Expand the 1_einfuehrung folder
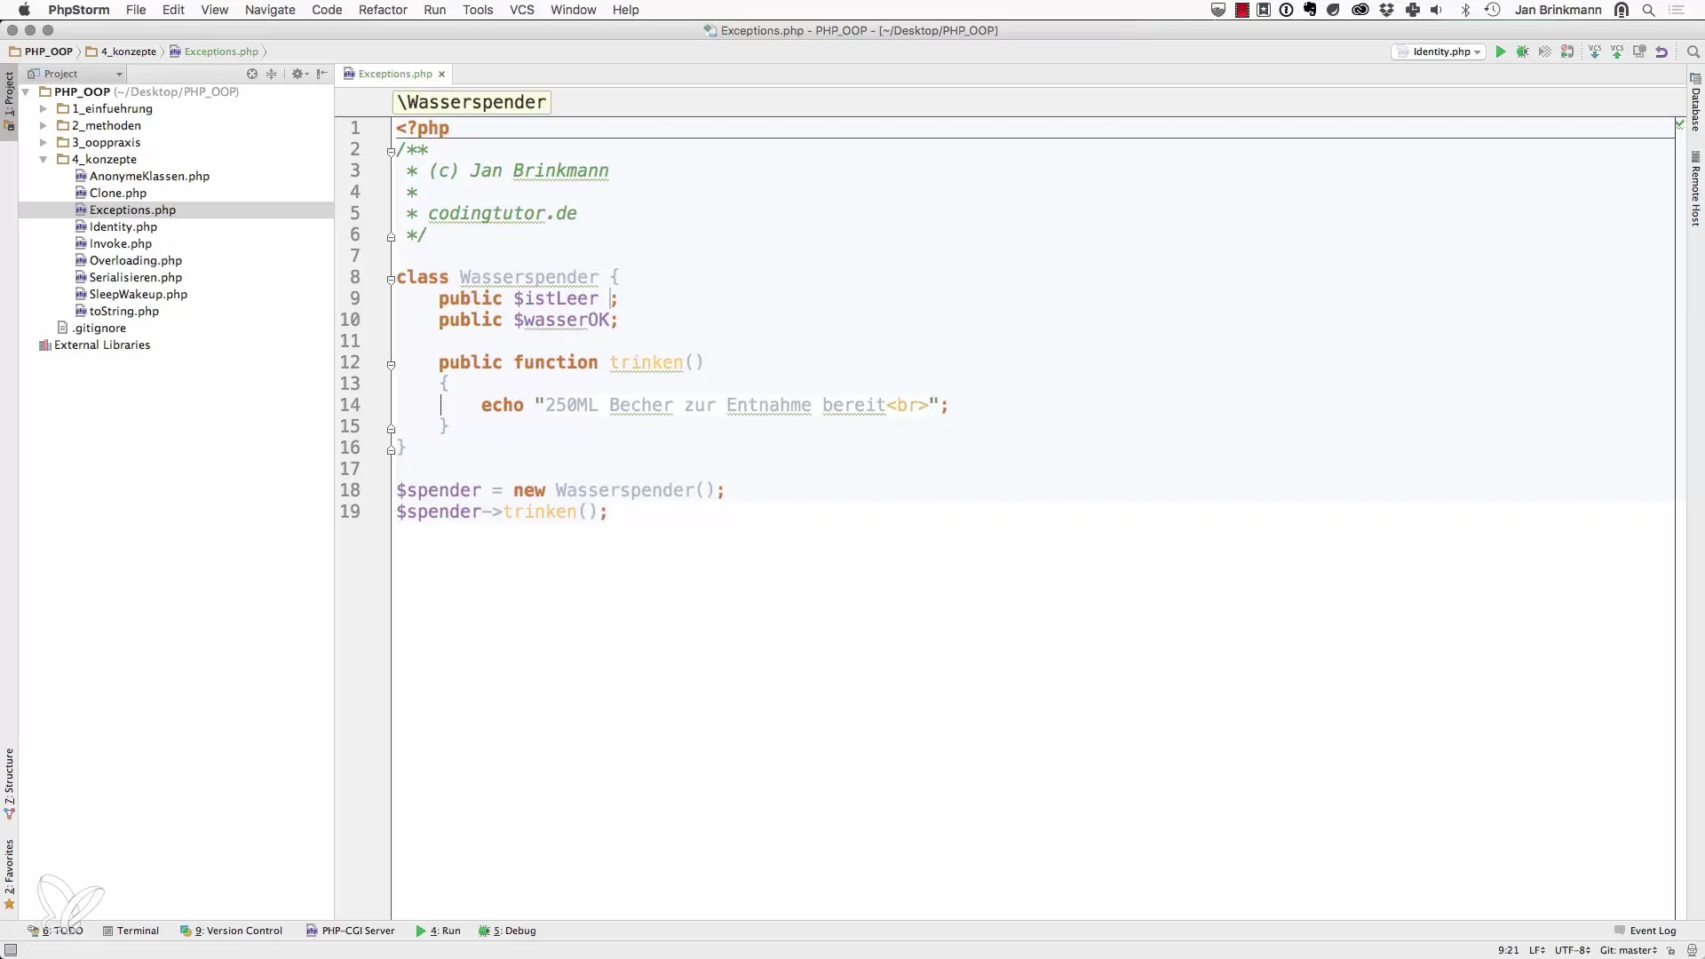 pos(43,108)
